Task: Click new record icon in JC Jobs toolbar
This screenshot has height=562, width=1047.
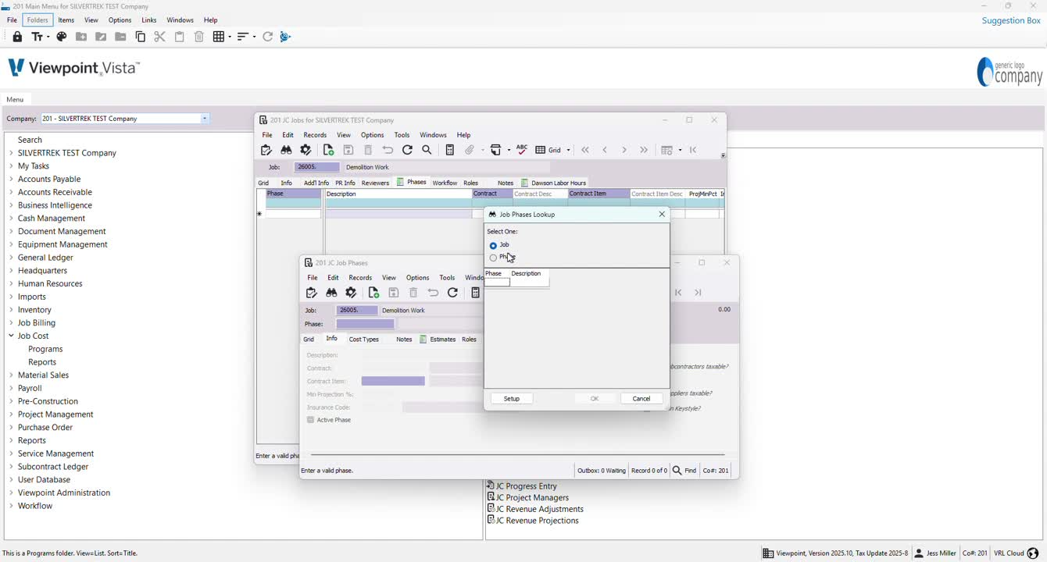Action: tap(328, 150)
